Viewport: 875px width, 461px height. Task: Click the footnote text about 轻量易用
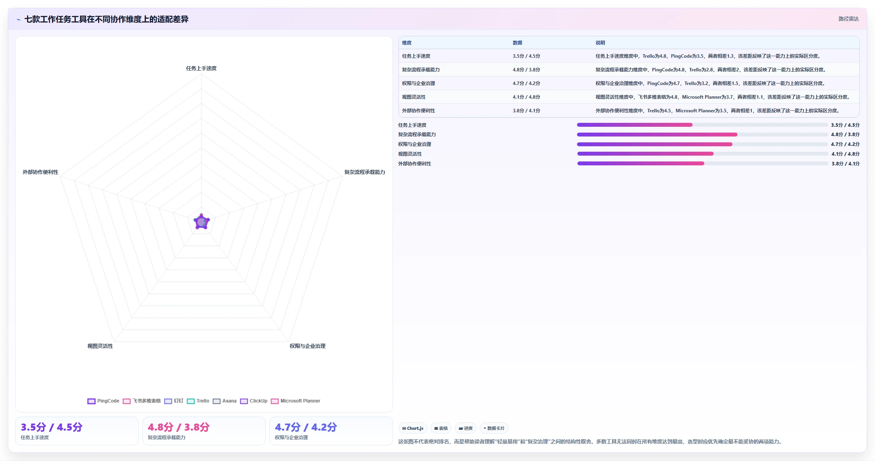click(591, 442)
